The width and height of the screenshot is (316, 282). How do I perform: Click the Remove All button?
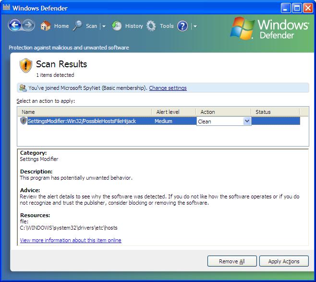232,261
